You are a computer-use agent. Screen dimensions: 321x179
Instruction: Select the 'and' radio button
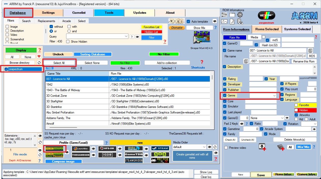pyautogui.click(x=69, y=31)
